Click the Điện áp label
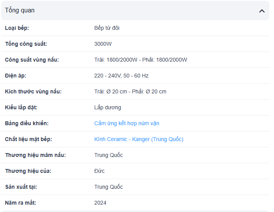 pyautogui.click(x=16, y=76)
